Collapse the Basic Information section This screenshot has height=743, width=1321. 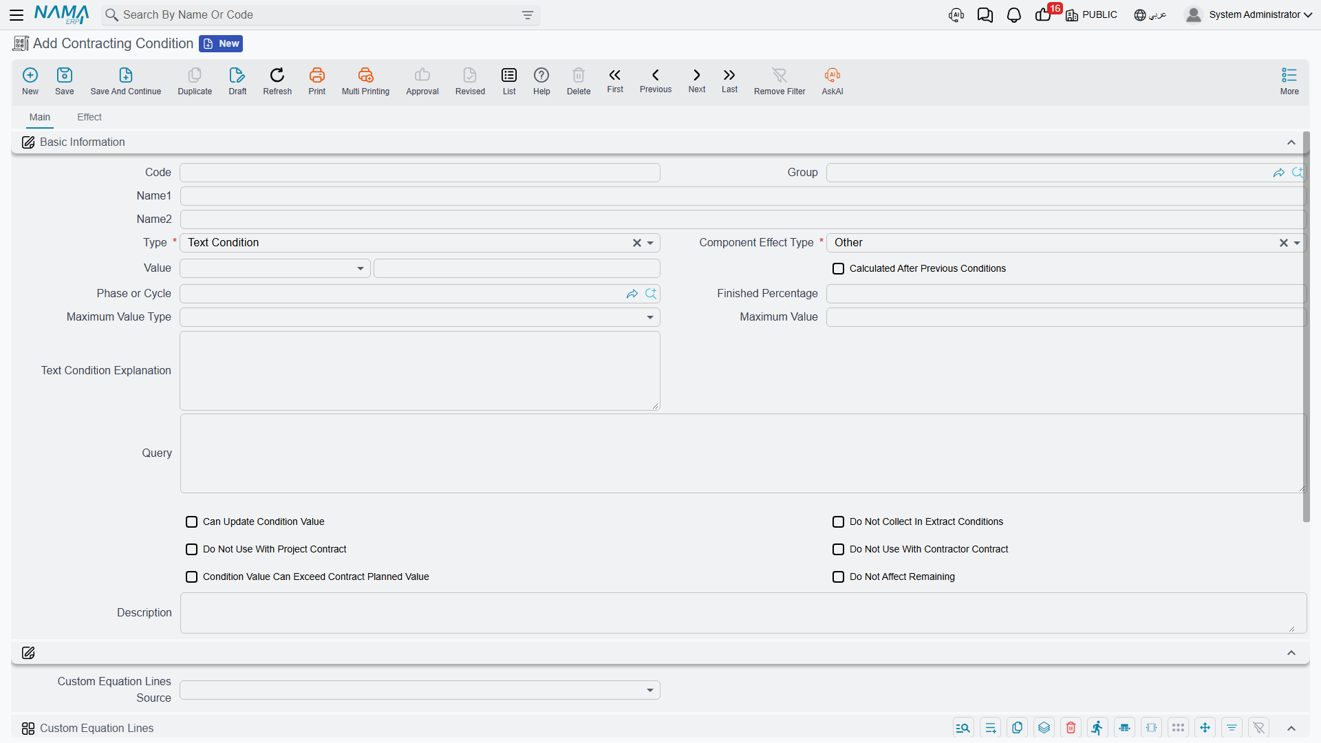point(1291,142)
